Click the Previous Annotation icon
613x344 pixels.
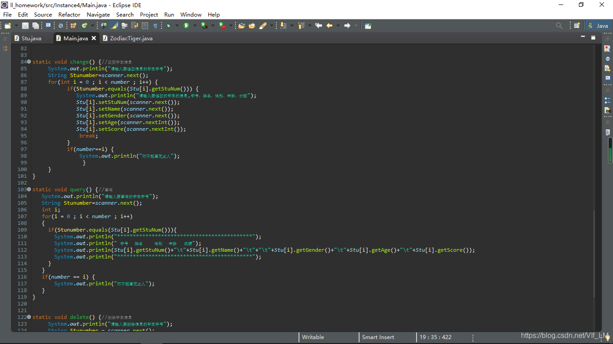pos(301,26)
